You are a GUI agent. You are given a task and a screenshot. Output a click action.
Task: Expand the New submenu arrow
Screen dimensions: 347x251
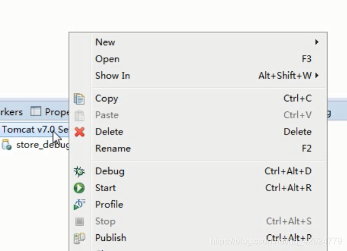pos(317,42)
